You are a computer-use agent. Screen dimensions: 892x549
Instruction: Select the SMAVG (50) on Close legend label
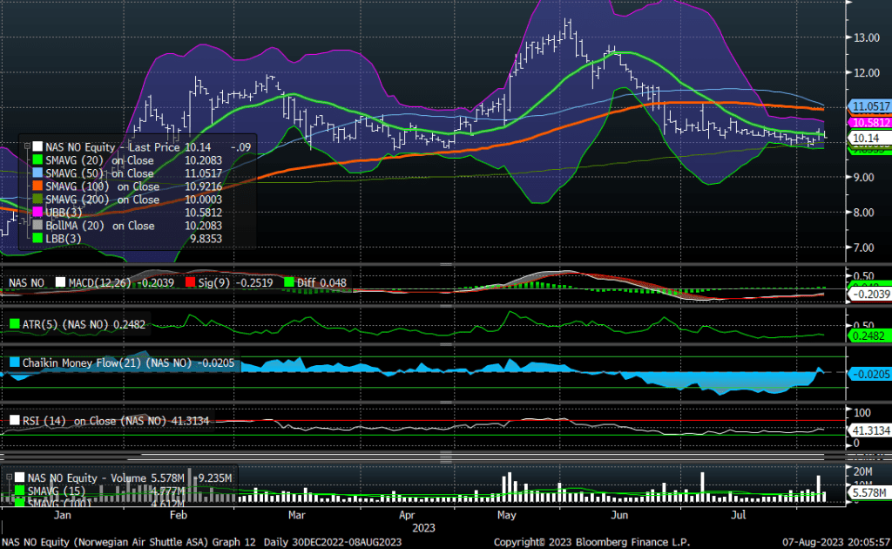(x=99, y=173)
